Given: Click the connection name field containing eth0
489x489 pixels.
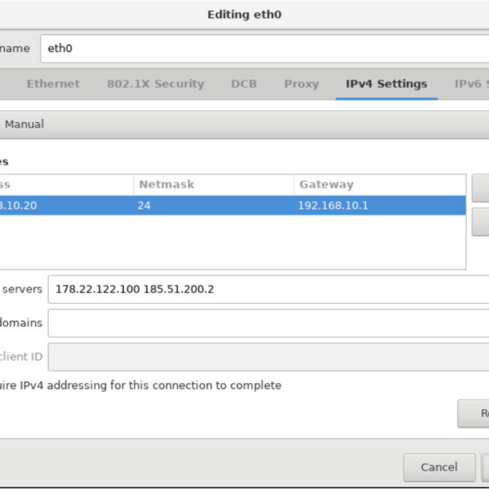Looking at the screenshot, I should pos(261,48).
